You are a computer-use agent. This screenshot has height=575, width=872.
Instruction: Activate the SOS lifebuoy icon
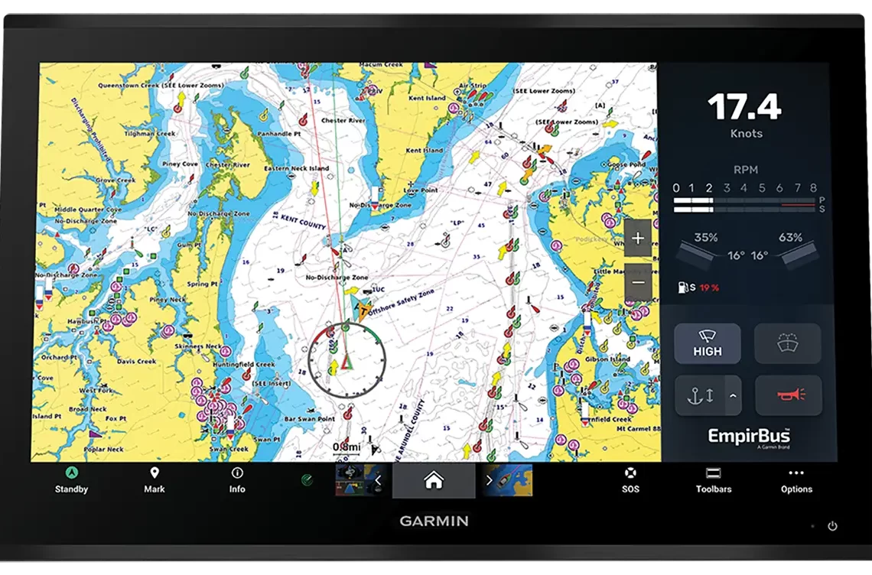630,473
